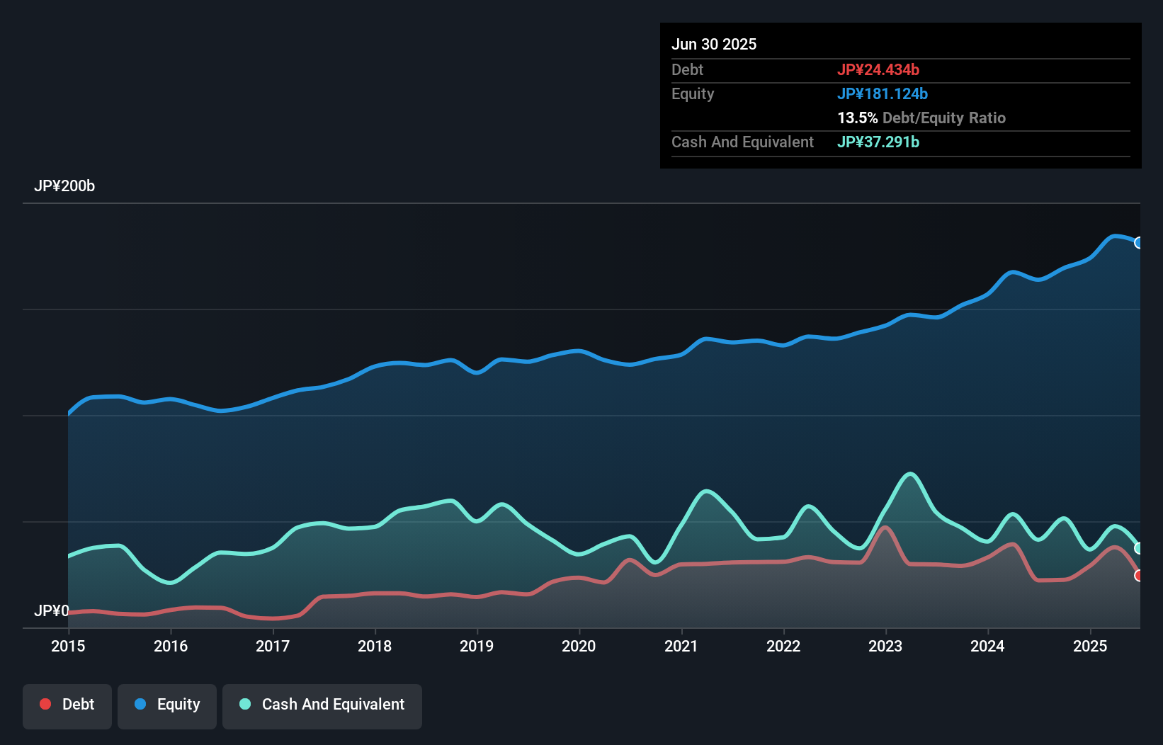Viewport: 1163px width, 745px height.
Task: Click the JP¥200b axis label
Action: (65, 186)
